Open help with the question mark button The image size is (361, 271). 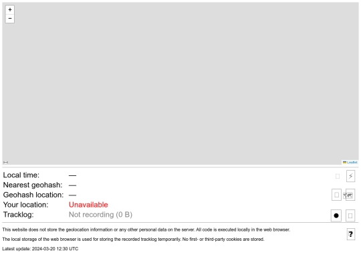[351, 234]
